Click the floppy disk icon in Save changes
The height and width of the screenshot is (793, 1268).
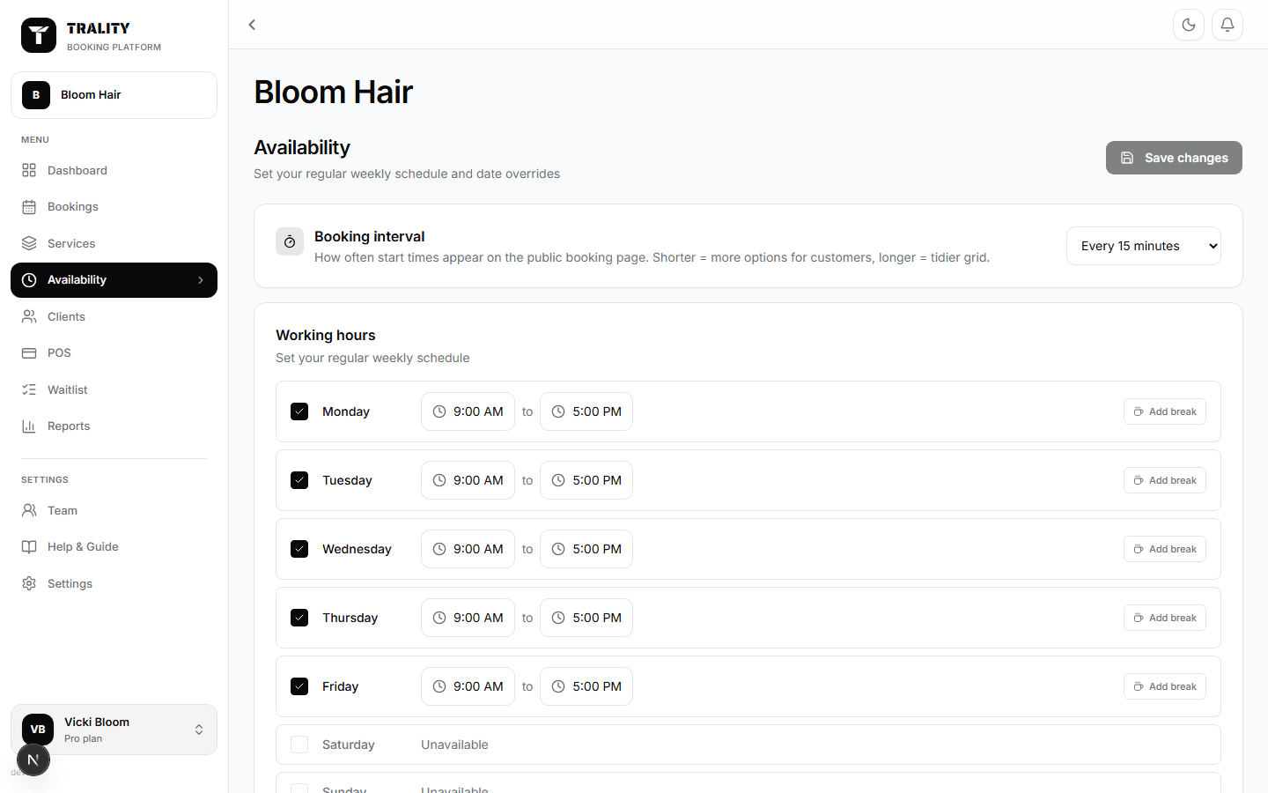click(1127, 158)
